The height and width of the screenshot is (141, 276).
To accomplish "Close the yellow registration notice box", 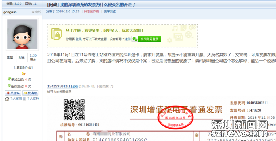I will [193, 28].
